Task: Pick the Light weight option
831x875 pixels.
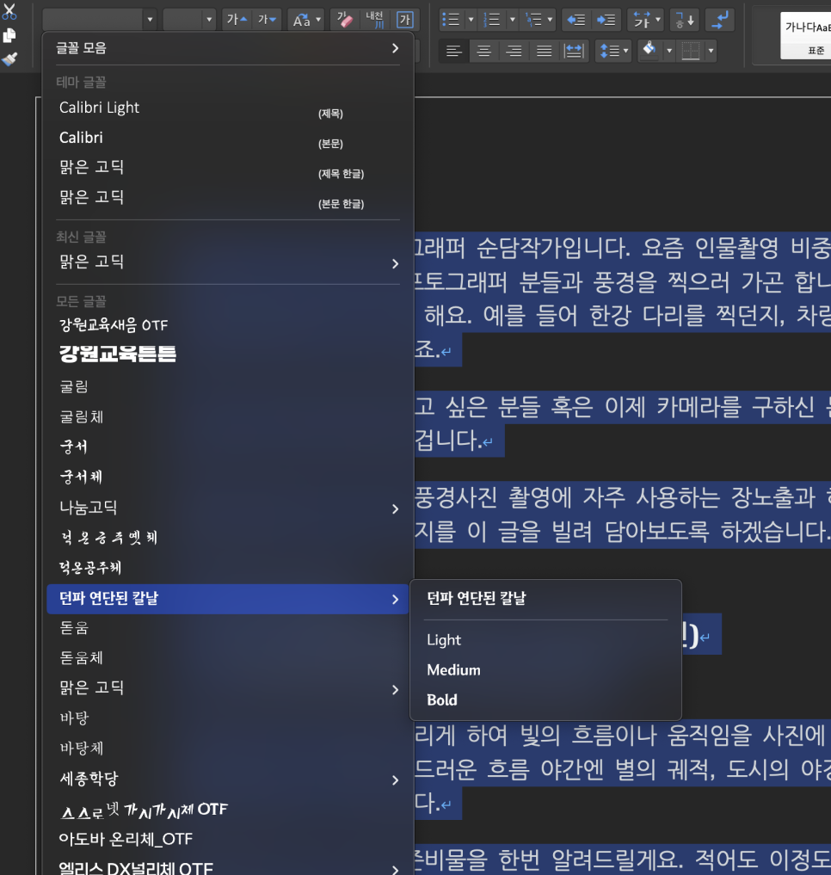Action: coord(444,639)
